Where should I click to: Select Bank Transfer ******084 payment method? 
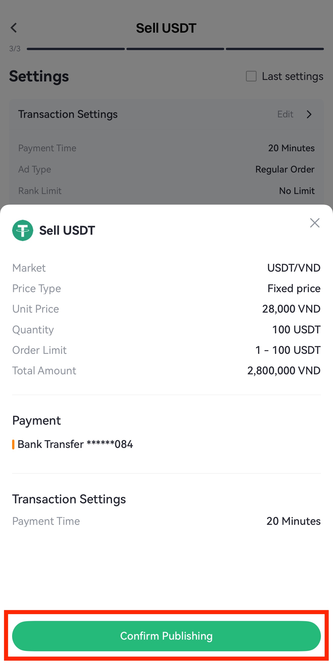75,444
